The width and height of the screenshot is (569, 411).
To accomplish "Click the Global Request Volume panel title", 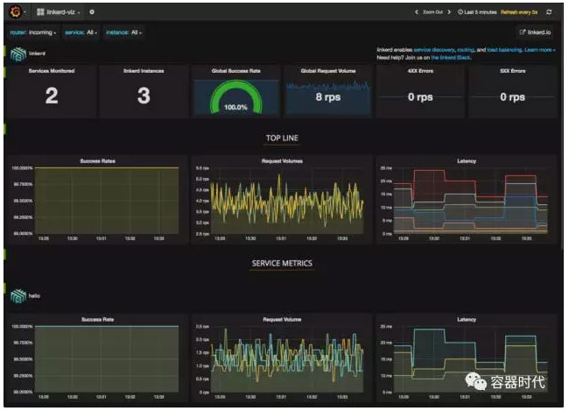I will coord(328,71).
